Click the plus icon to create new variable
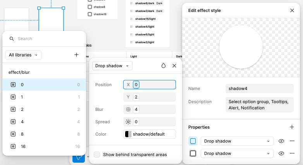 click(x=76, y=55)
